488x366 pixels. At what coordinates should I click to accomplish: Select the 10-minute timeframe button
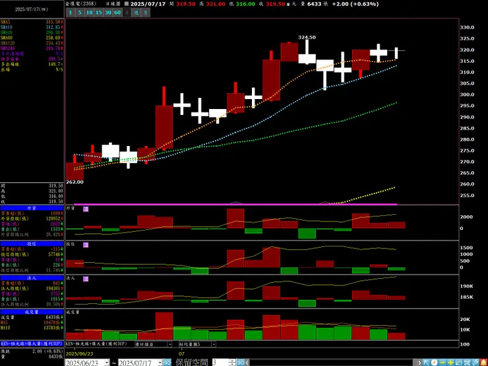click(89, 13)
